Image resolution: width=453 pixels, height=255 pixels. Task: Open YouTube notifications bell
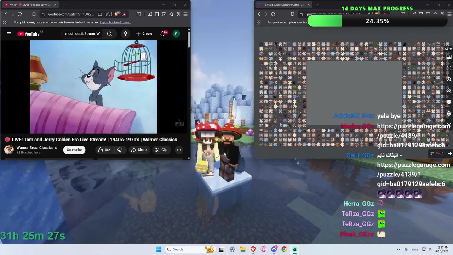coord(163,34)
